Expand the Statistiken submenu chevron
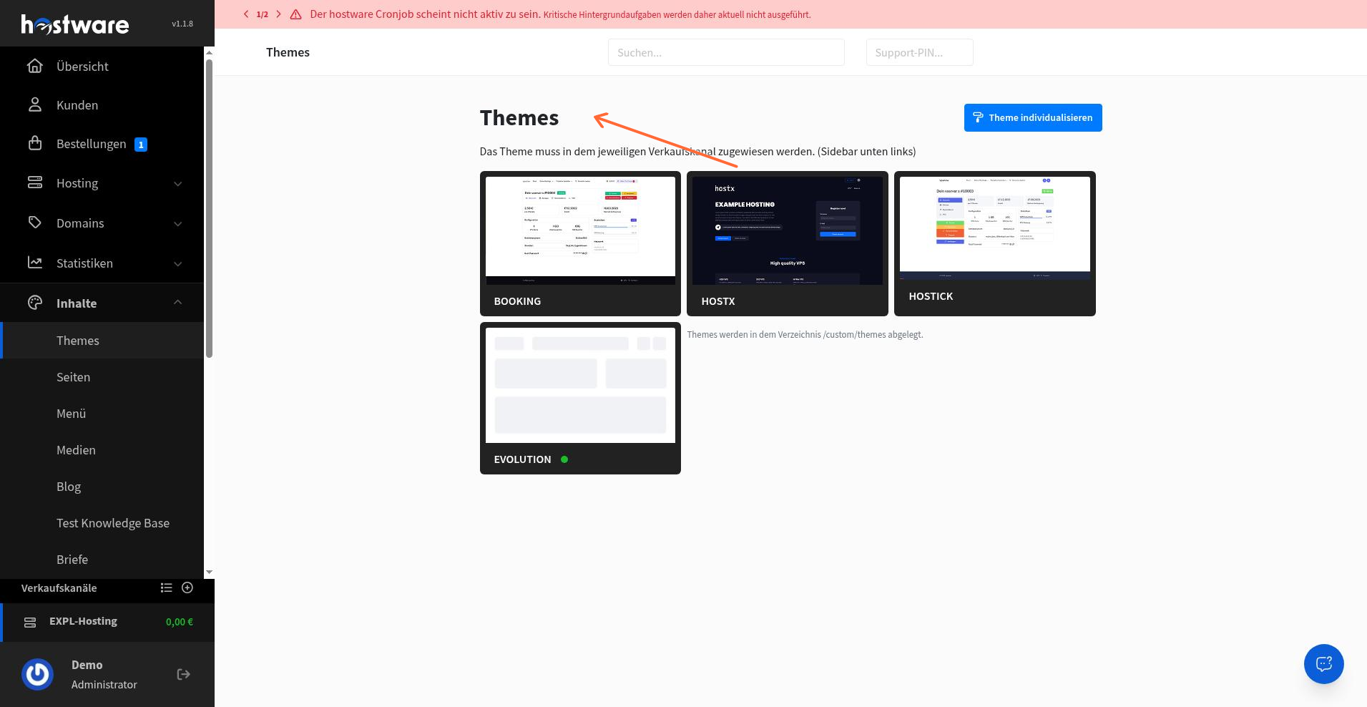 pos(177,264)
